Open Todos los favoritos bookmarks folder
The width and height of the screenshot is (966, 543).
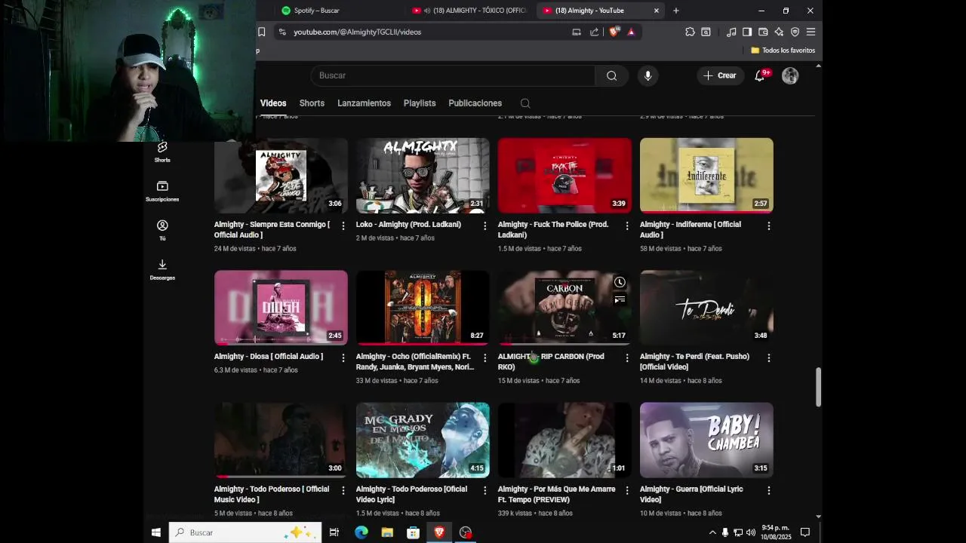point(783,51)
